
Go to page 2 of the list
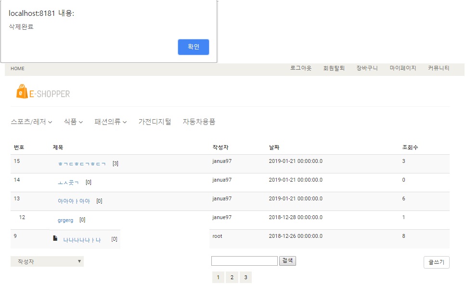click(232, 277)
